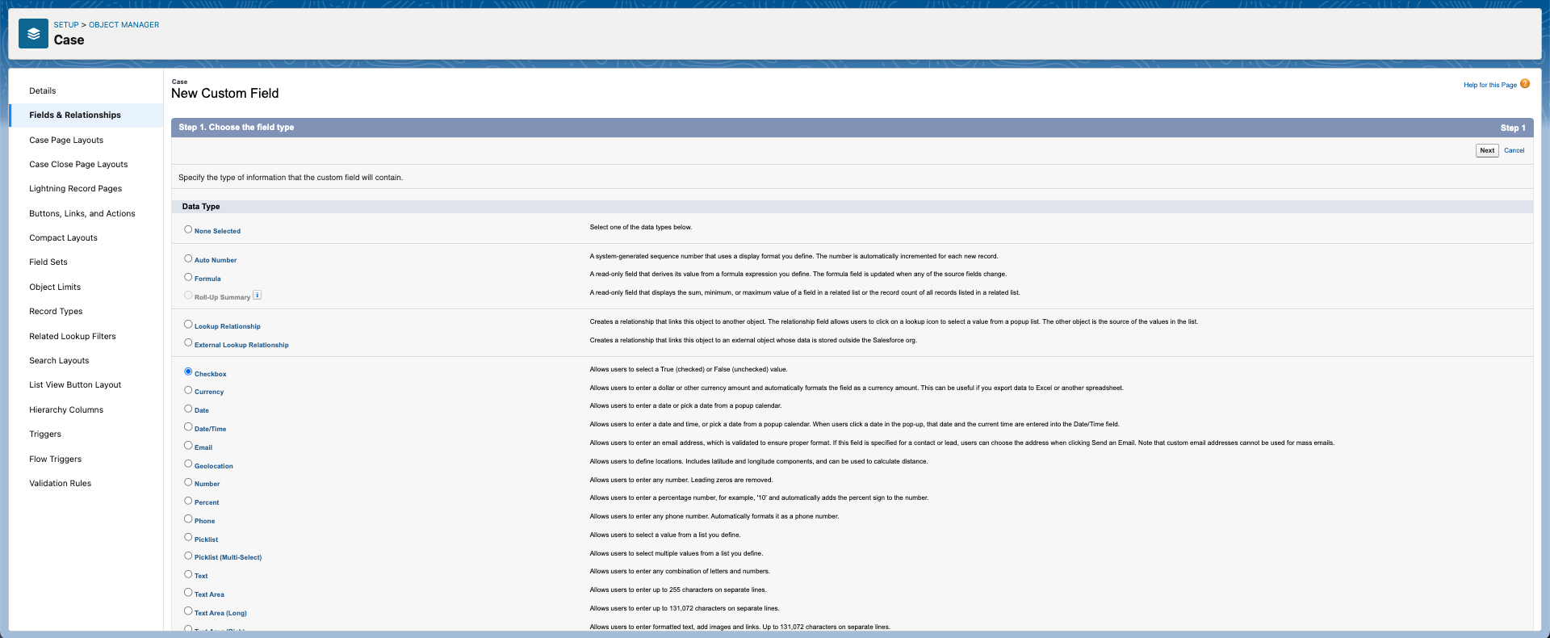Select the Currency radio button
The image size is (1550, 638).
tap(188, 390)
